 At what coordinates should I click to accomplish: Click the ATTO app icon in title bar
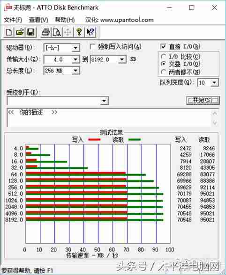[x=8, y=7]
